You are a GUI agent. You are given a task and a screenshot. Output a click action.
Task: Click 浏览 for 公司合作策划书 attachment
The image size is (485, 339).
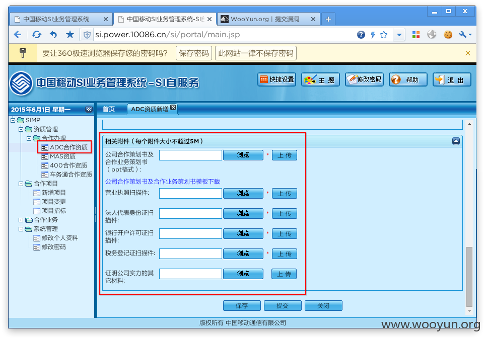[x=243, y=155]
